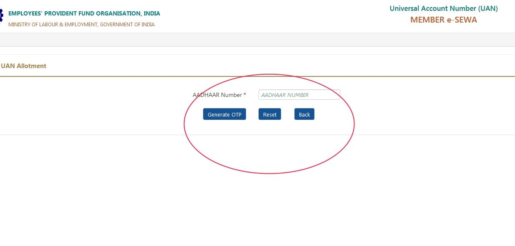This screenshot has width=515, height=246.
Task: Click the red asterisk beside AADHAAR Number
Action: 244,95
